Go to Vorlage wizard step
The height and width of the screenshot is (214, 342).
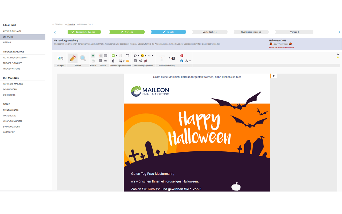(x=127, y=32)
